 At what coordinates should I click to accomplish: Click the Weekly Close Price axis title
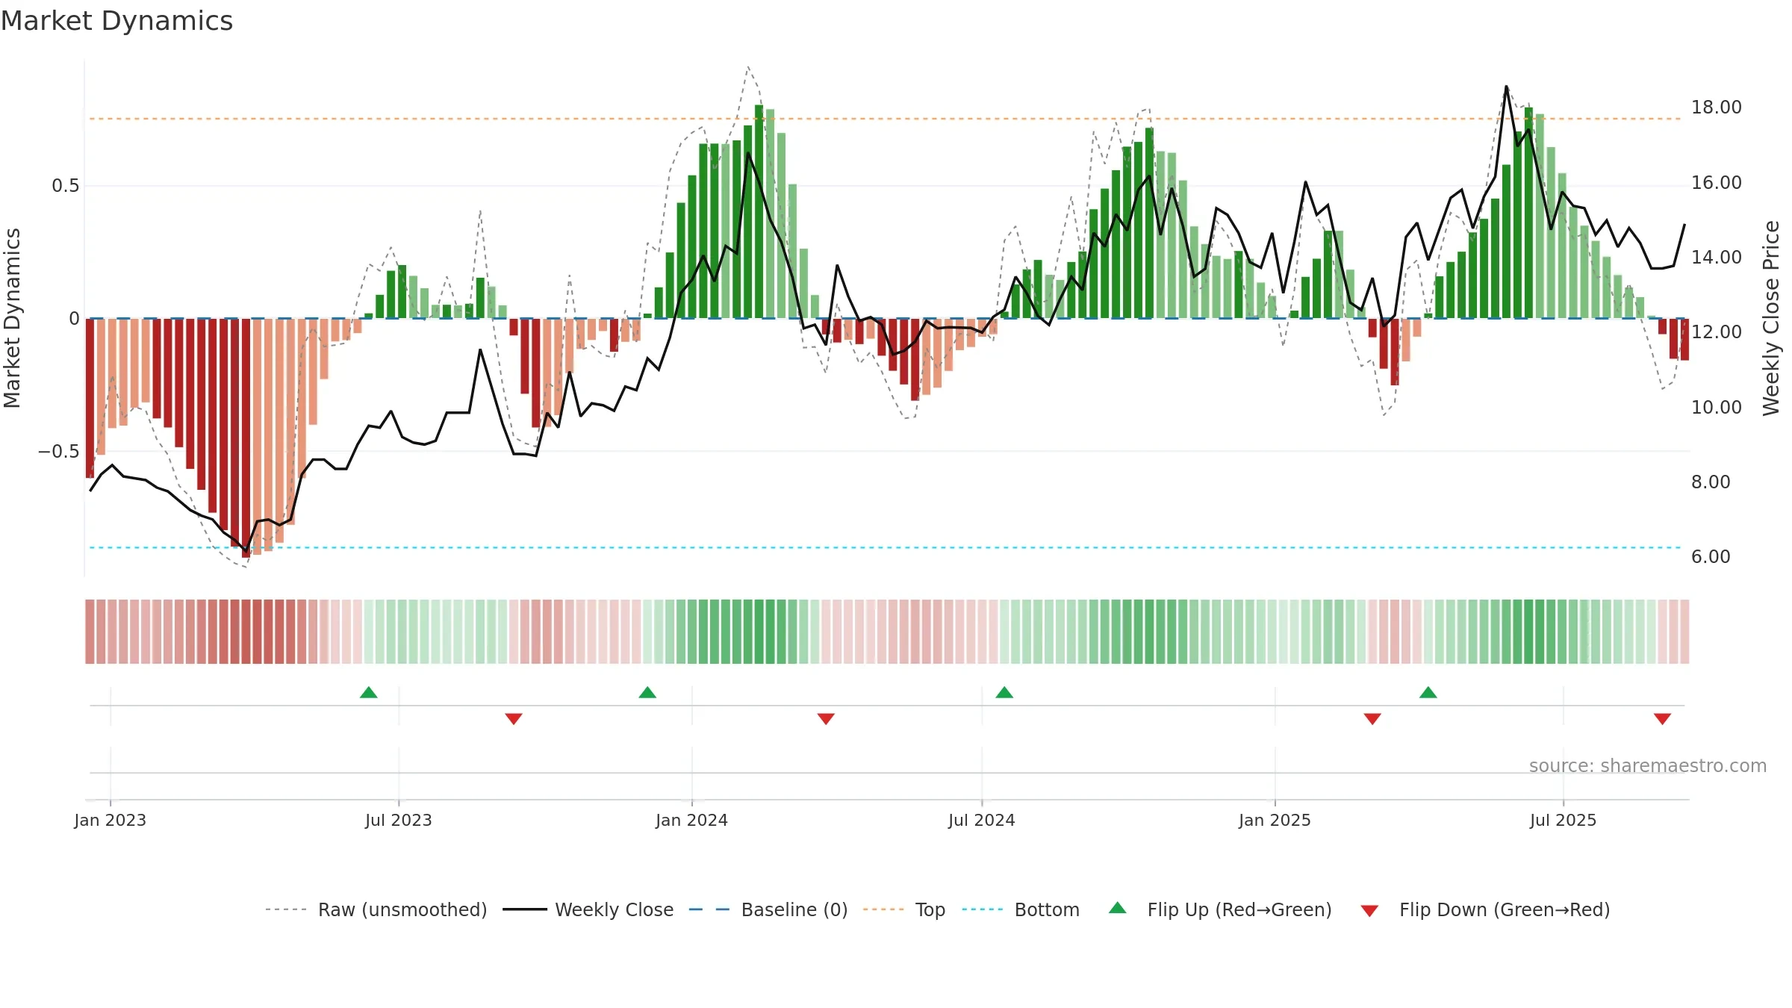coord(1772,318)
